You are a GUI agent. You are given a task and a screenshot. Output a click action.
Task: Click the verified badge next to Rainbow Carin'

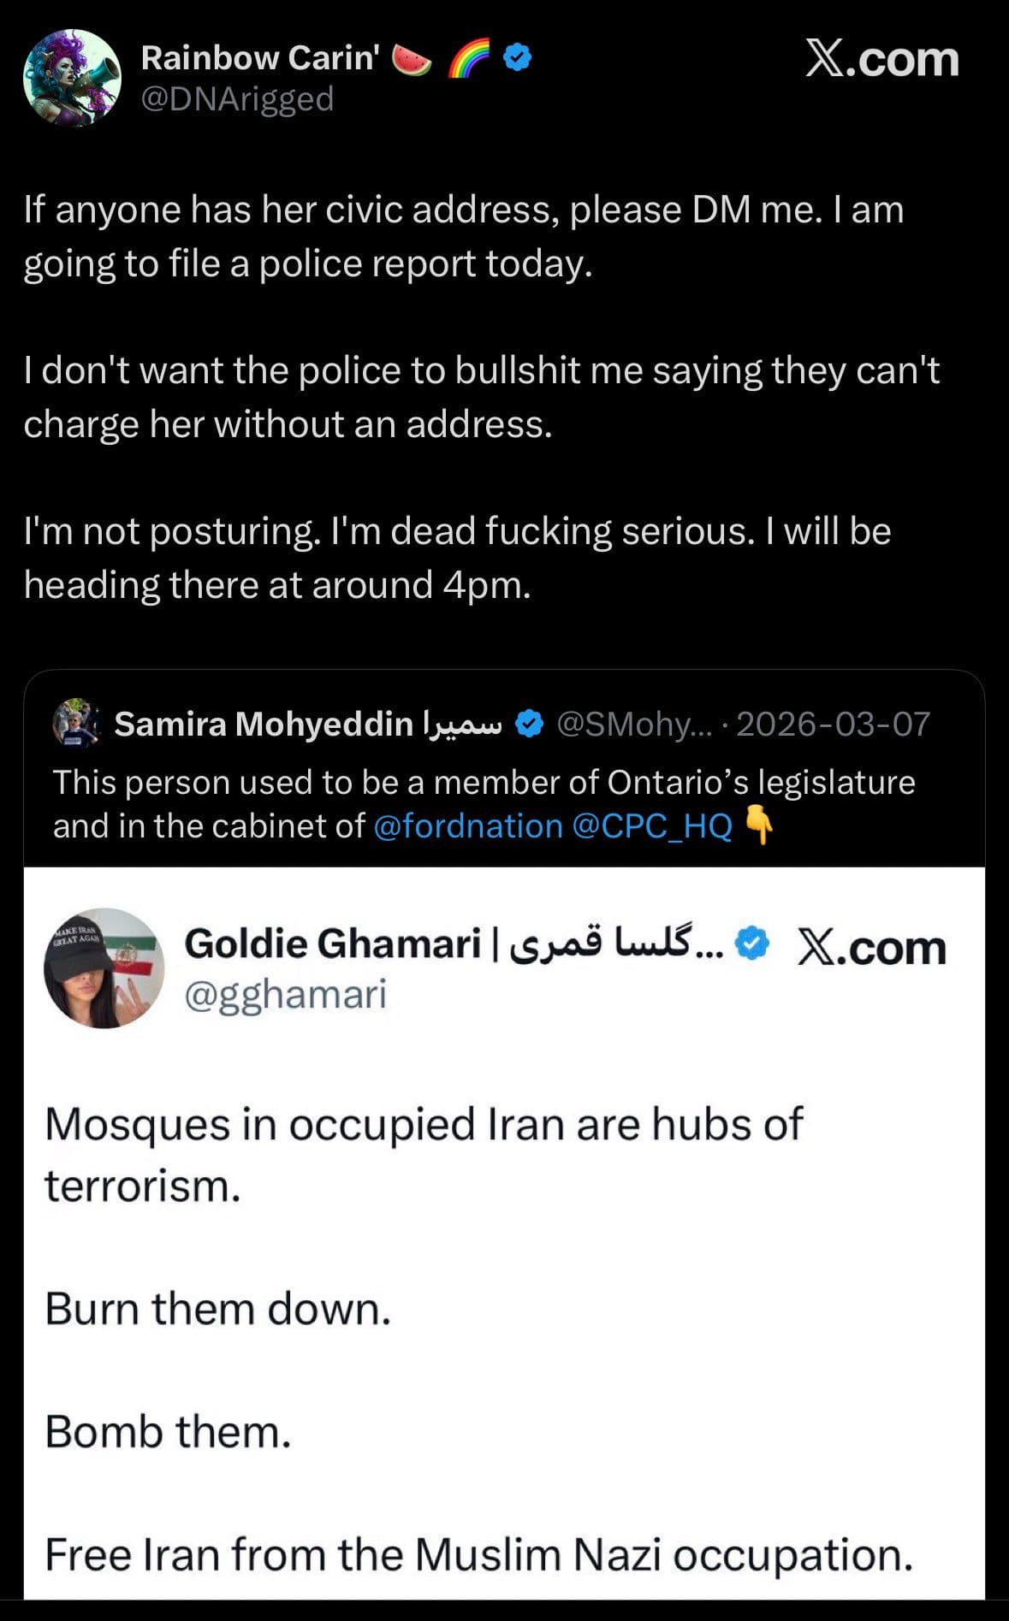[x=516, y=58]
